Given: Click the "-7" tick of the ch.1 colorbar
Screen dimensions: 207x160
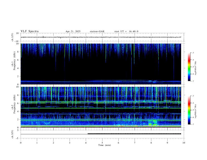Looking at the screenshot, I should coord(193,81).
